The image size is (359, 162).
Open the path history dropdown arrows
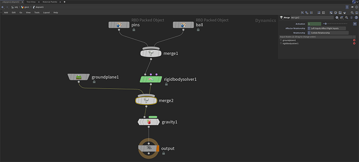tap(347, 7)
